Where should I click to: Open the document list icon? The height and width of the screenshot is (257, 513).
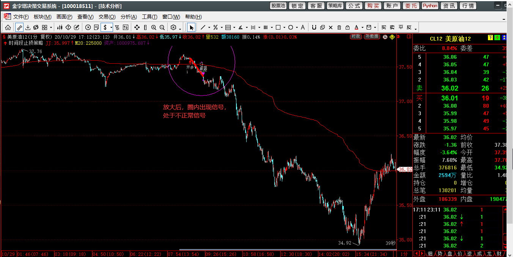point(96,27)
